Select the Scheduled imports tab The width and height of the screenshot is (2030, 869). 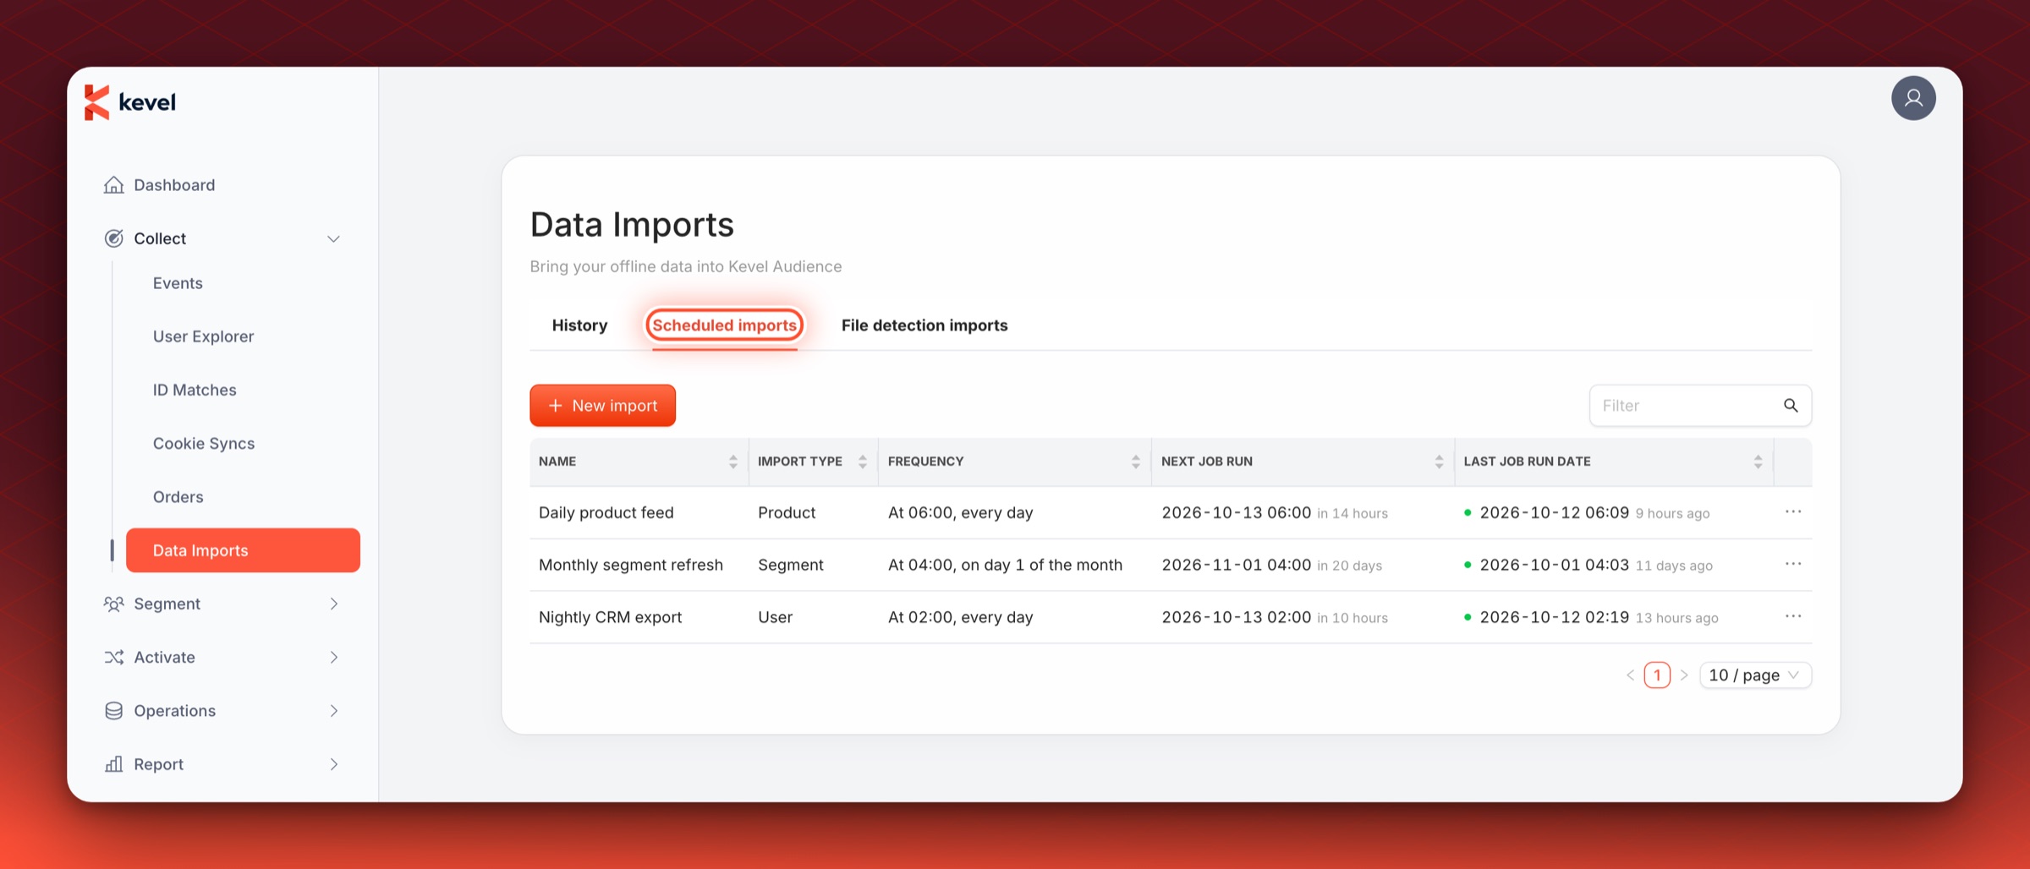(724, 325)
